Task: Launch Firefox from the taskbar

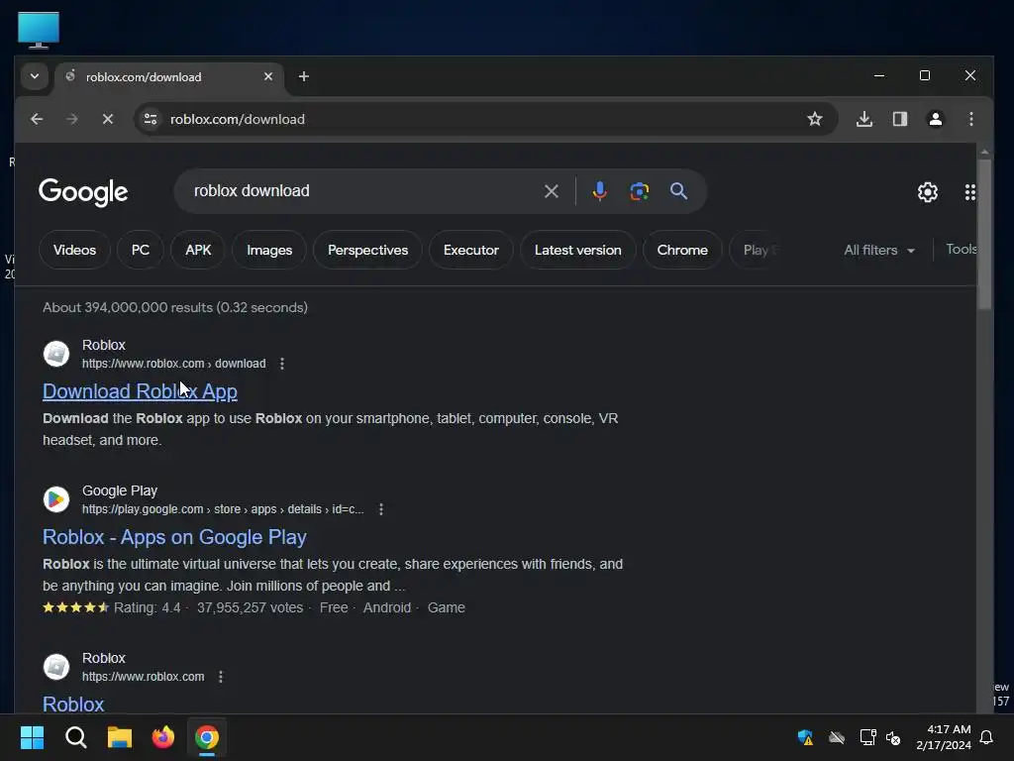Action: pyautogui.click(x=163, y=737)
